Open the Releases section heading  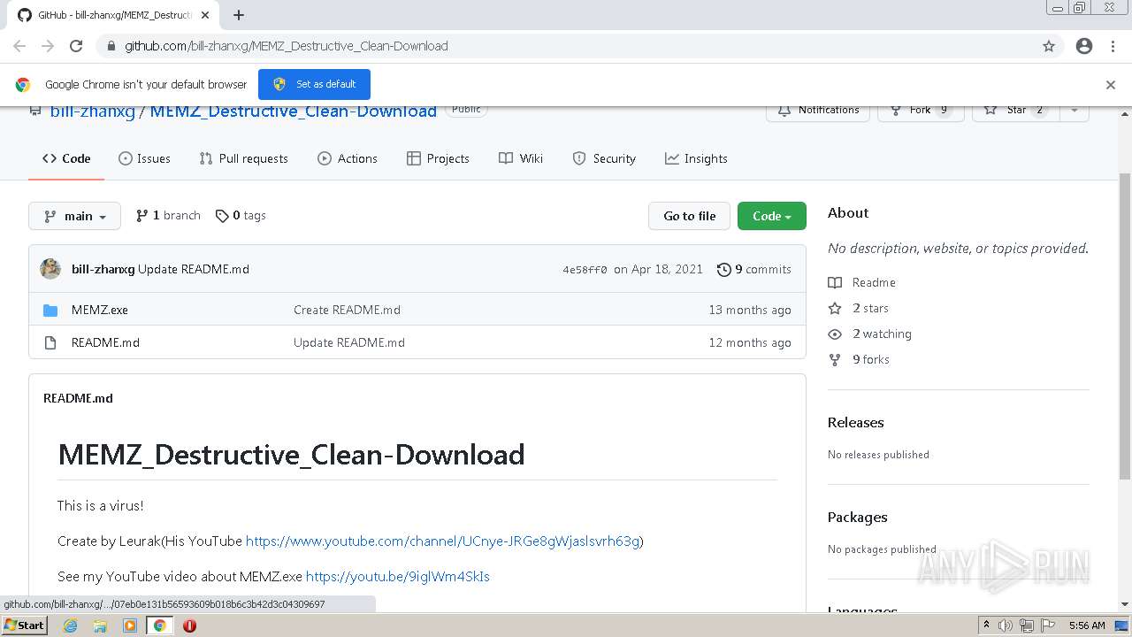(x=855, y=422)
